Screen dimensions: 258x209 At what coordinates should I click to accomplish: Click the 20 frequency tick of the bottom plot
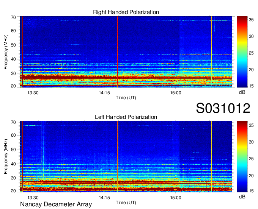[x=14, y=191]
